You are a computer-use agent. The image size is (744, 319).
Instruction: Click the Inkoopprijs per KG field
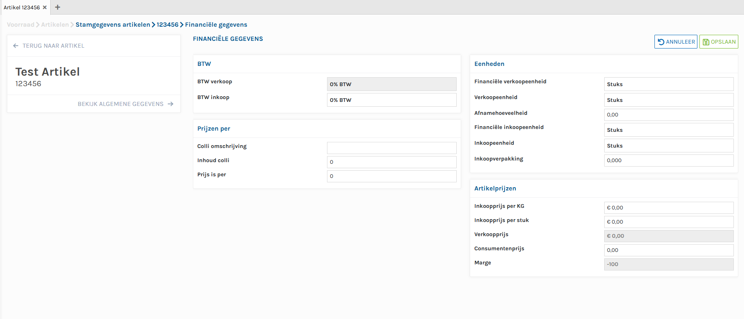(x=668, y=207)
